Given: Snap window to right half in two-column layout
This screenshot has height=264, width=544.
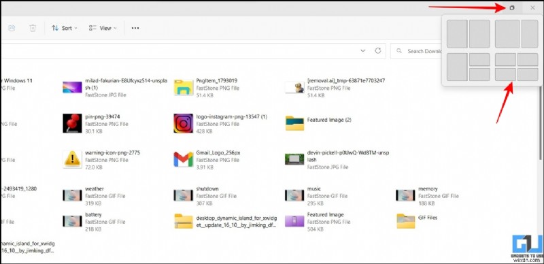Looking at the screenshot, I should [x=479, y=34].
